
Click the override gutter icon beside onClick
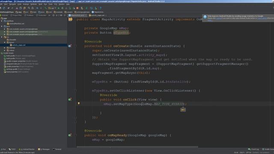pyautogui.click(x=70, y=100)
